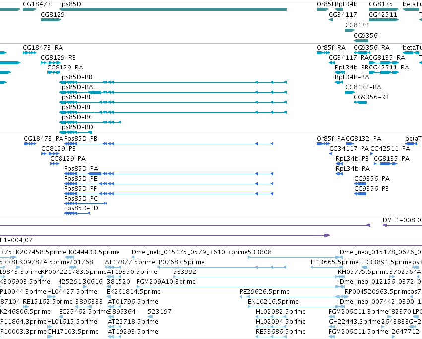Click the Fps85D-PE protein label

[81, 179]
